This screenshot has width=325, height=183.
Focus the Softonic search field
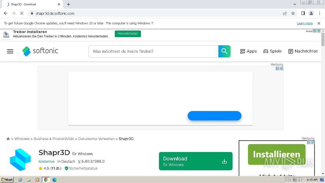pyautogui.click(x=153, y=51)
